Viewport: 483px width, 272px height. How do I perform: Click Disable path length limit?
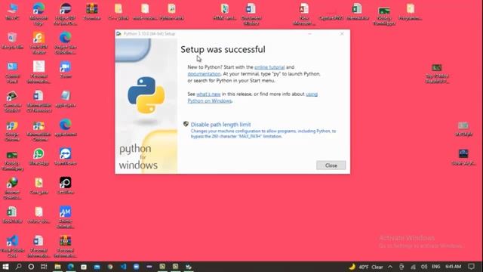(x=220, y=125)
